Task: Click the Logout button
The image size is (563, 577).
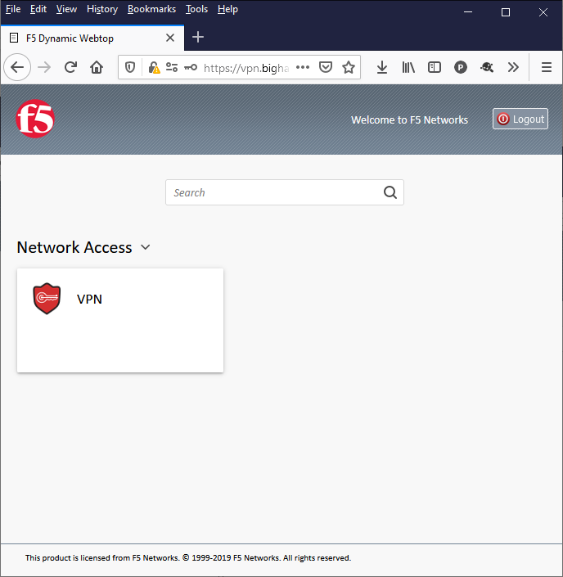Action: coord(520,119)
